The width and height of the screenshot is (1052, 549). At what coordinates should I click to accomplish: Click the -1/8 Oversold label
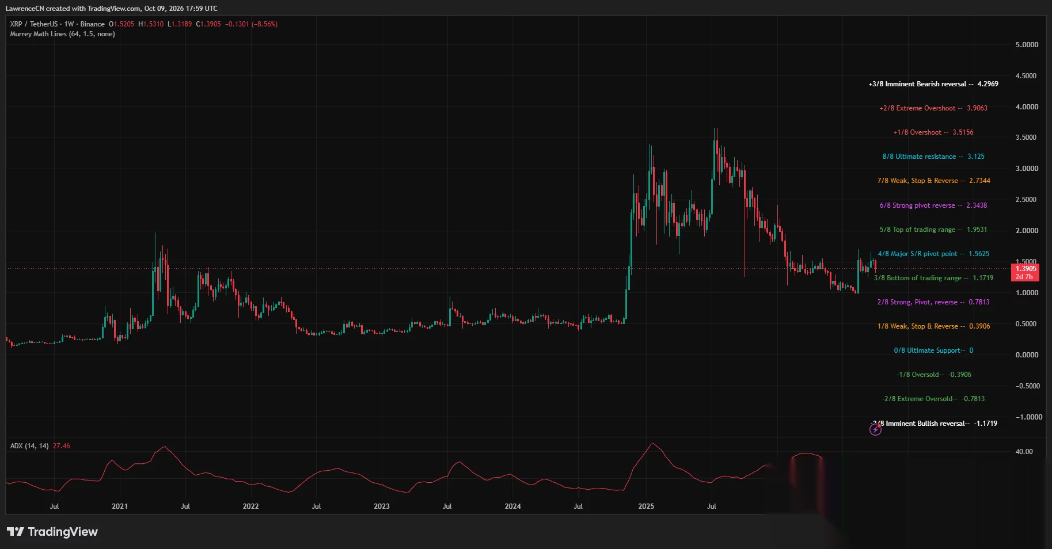[933, 375]
